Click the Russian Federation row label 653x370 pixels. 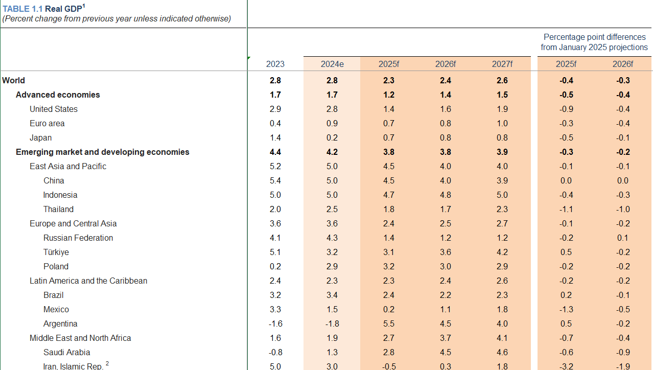coord(78,238)
